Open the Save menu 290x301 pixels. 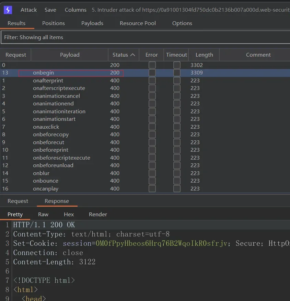(50, 10)
